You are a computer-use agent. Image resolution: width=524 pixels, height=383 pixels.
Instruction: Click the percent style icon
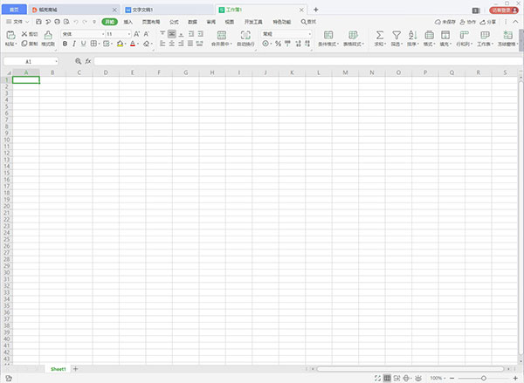coord(278,44)
